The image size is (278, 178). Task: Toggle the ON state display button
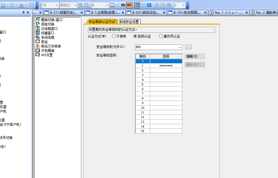[x=123, y=5]
